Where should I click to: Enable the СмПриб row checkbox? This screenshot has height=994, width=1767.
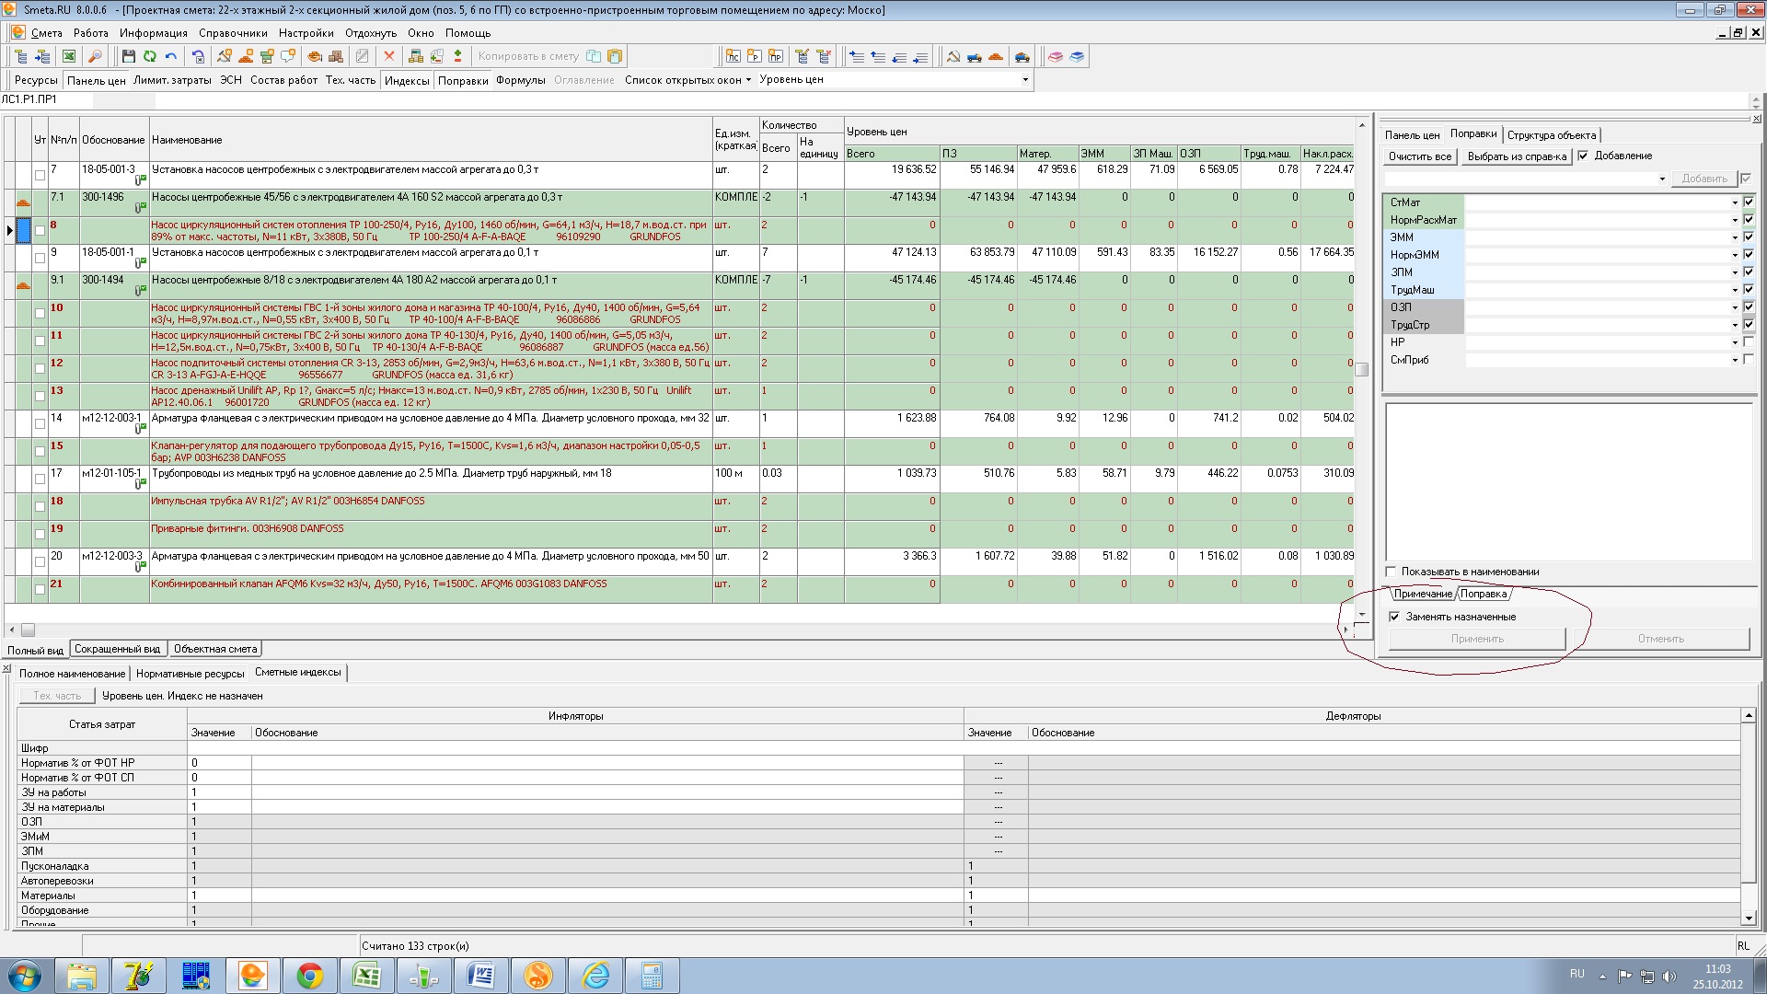point(1749,359)
